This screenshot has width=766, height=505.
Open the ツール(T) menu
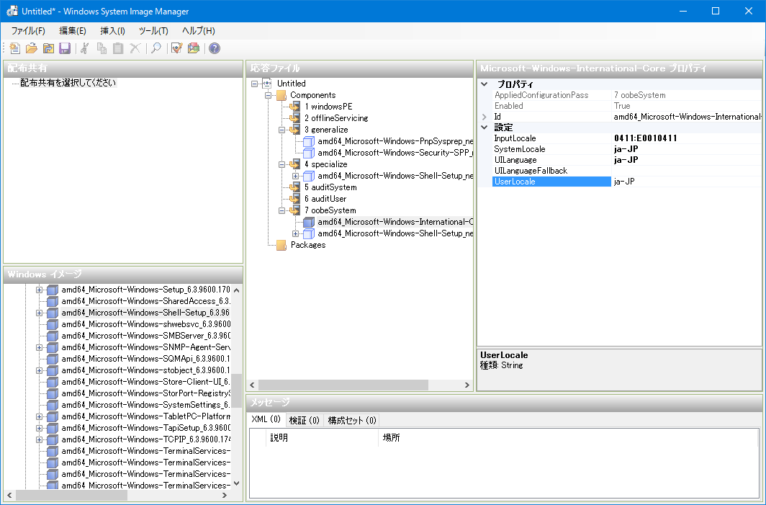[x=153, y=31]
